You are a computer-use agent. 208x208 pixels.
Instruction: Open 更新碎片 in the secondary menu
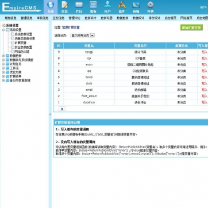point(90,18)
